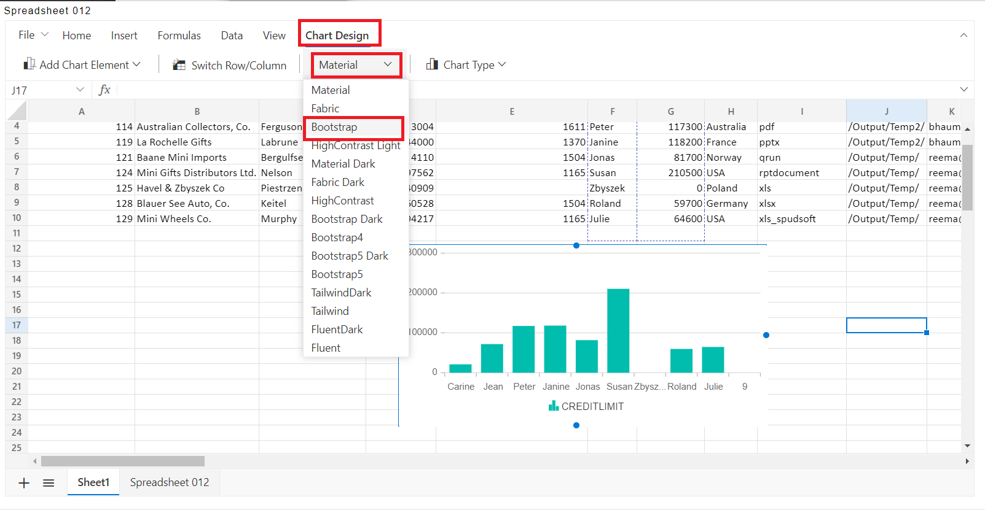The height and width of the screenshot is (510, 985).
Task: Click the chart right resize handle
Action: point(766,335)
